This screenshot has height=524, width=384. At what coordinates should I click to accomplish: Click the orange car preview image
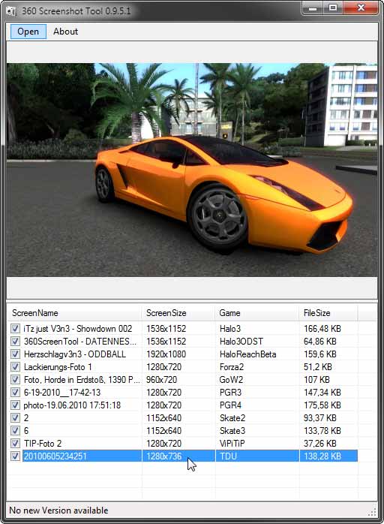tap(192, 170)
